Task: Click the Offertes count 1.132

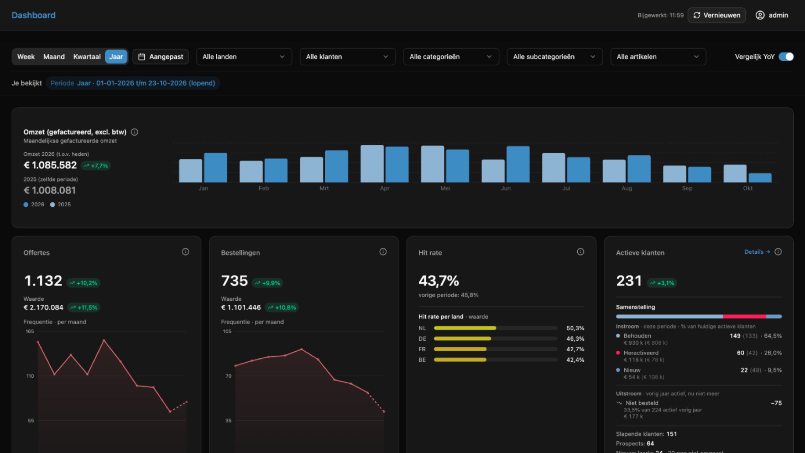Action: click(x=43, y=281)
